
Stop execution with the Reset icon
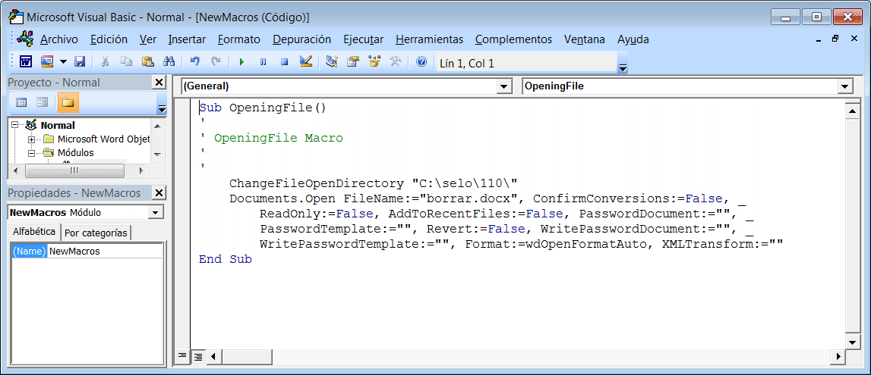point(285,62)
